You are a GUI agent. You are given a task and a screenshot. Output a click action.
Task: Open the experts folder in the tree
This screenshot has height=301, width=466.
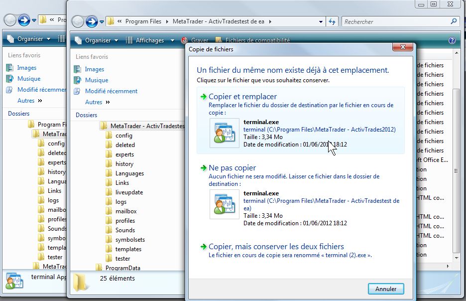click(x=124, y=154)
